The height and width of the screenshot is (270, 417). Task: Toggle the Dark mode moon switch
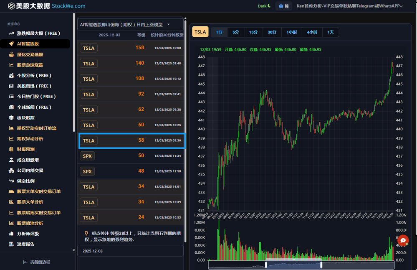pyautogui.click(x=269, y=6)
